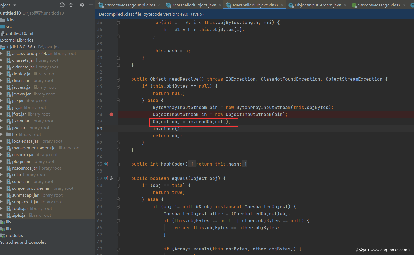Screen dimensions: 414x255
Task: Click the override gutter icon on line 59
Action: [106, 178]
